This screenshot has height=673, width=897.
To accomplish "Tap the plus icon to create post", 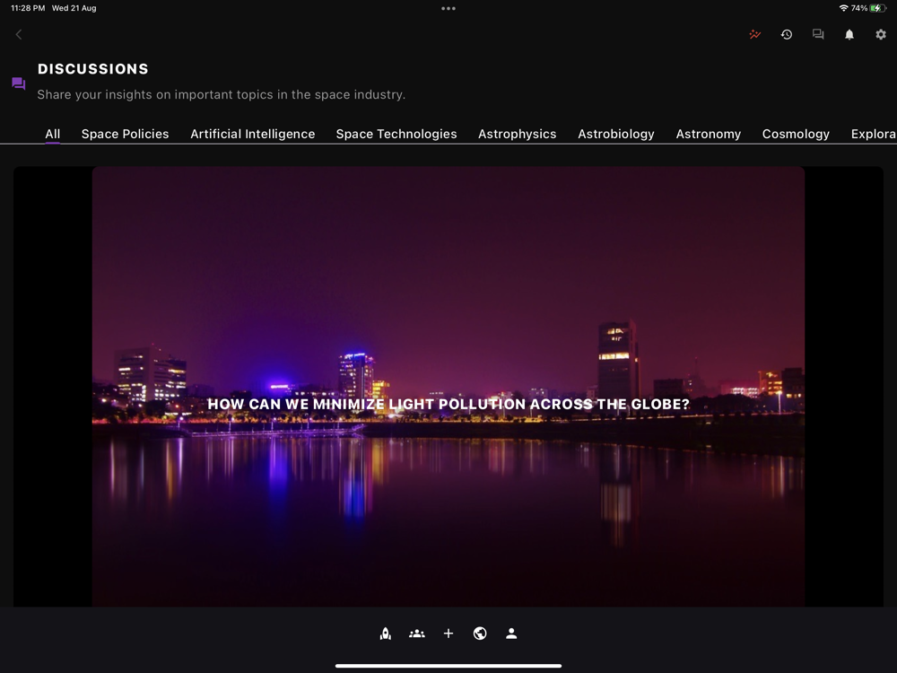I will pyautogui.click(x=448, y=634).
